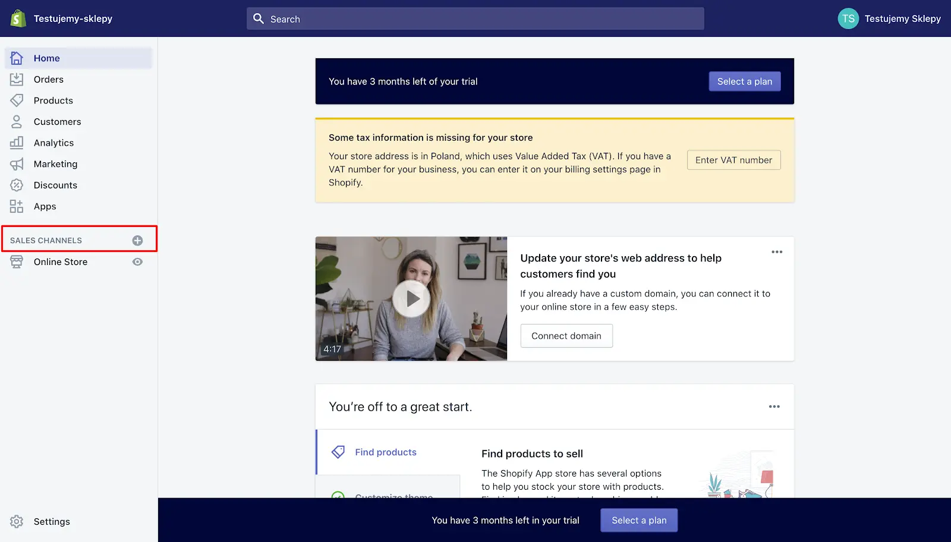Click Connect domain button
The height and width of the screenshot is (542, 951).
click(x=566, y=336)
